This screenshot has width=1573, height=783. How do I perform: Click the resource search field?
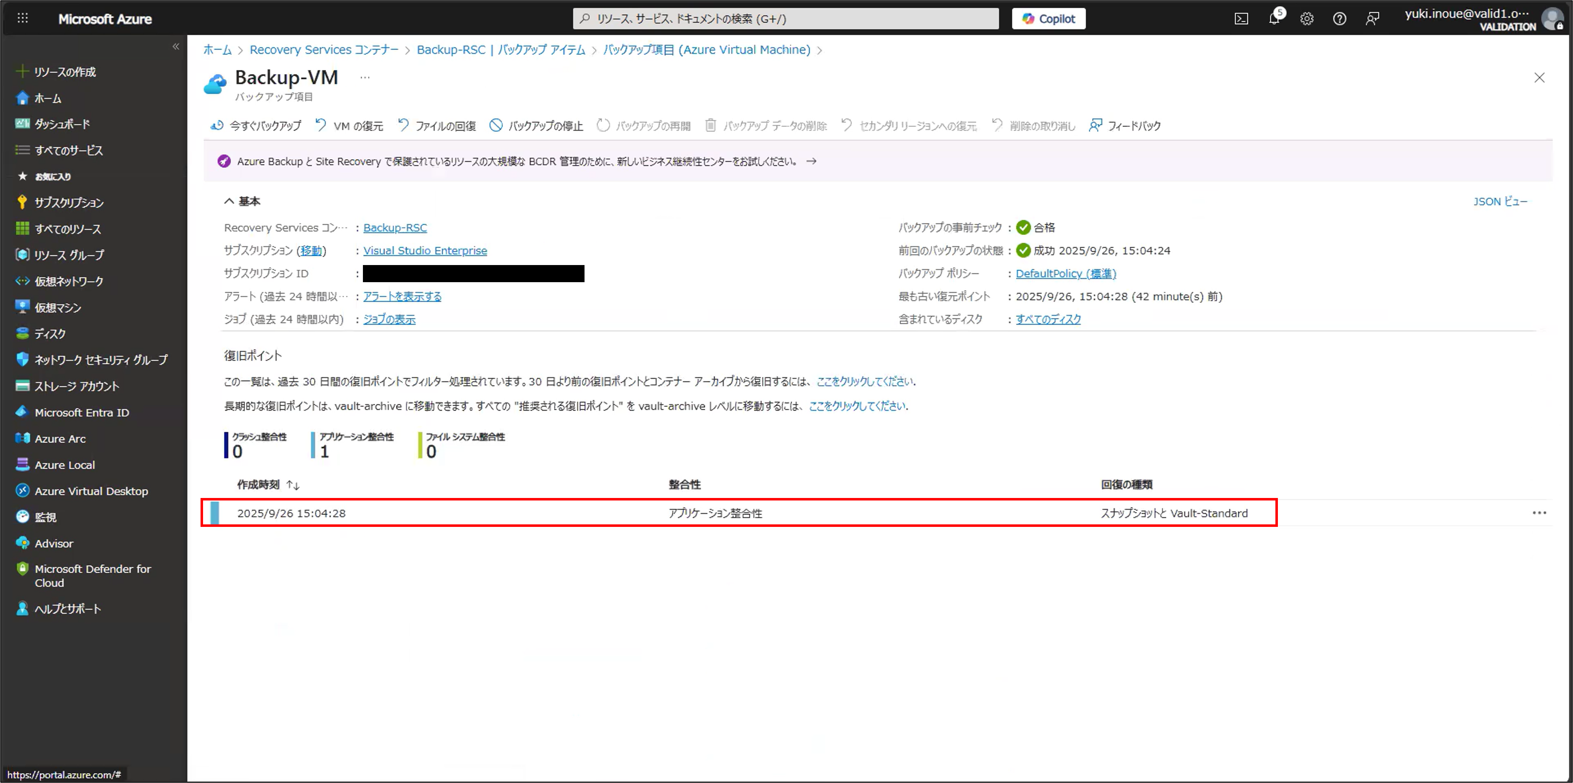(785, 19)
